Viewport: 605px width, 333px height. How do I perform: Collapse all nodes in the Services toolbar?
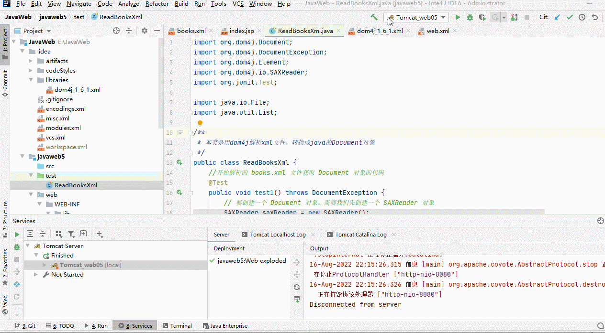click(42, 234)
